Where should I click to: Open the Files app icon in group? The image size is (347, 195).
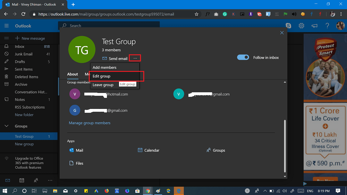(71, 163)
